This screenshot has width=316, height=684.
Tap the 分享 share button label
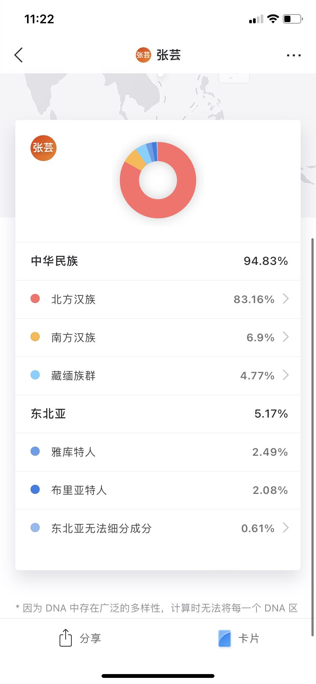coord(90,638)
